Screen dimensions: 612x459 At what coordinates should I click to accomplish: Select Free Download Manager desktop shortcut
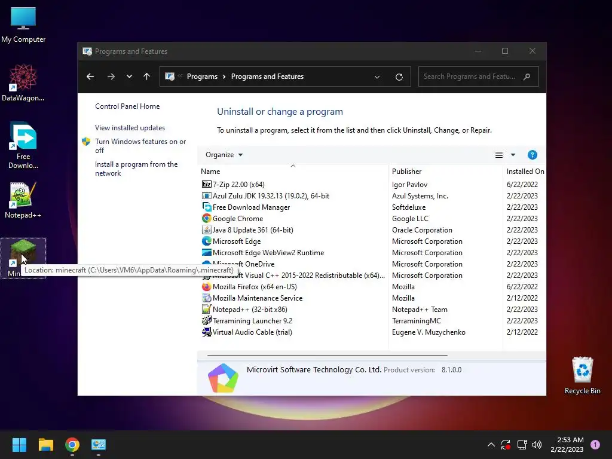[23, 145]
